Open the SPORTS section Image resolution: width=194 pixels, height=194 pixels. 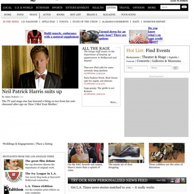tap(57, 8)
